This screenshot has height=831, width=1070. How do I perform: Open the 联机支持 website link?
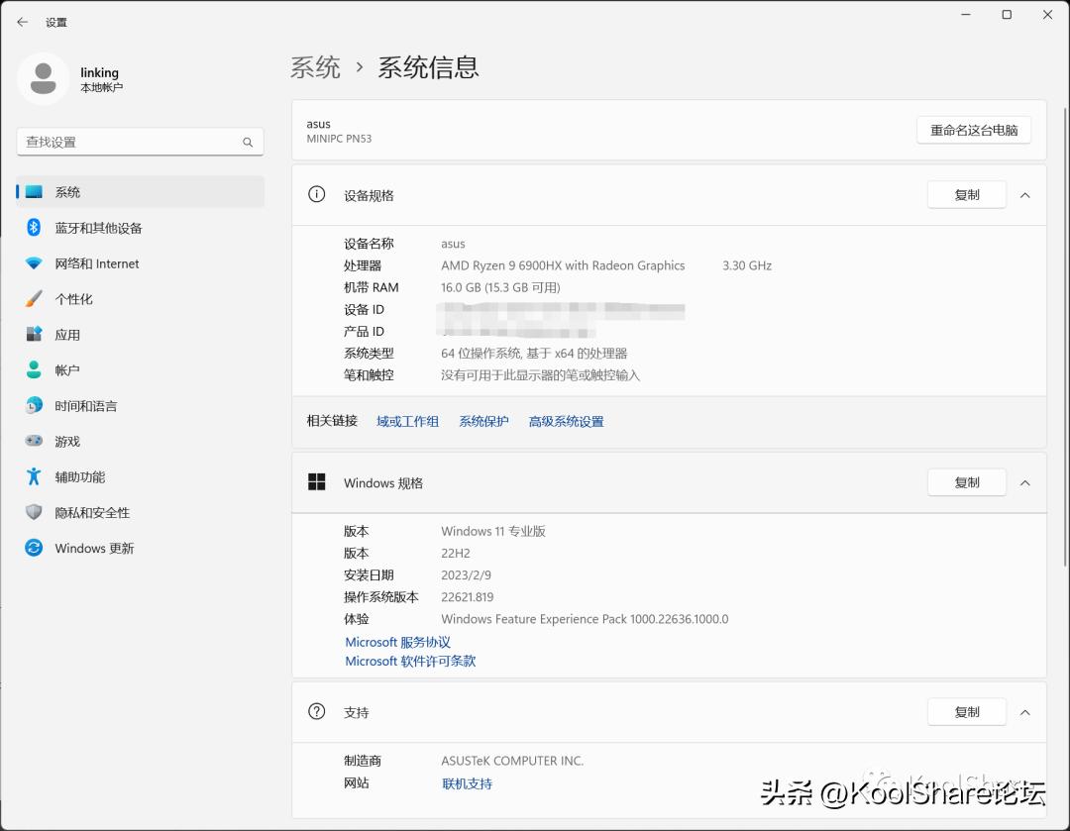coord(467,783)
